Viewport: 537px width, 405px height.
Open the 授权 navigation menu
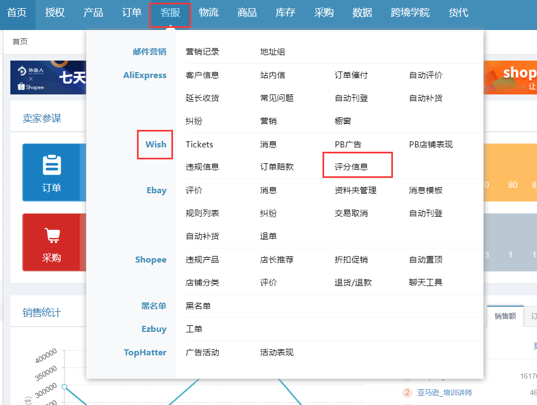pos(55,13)
